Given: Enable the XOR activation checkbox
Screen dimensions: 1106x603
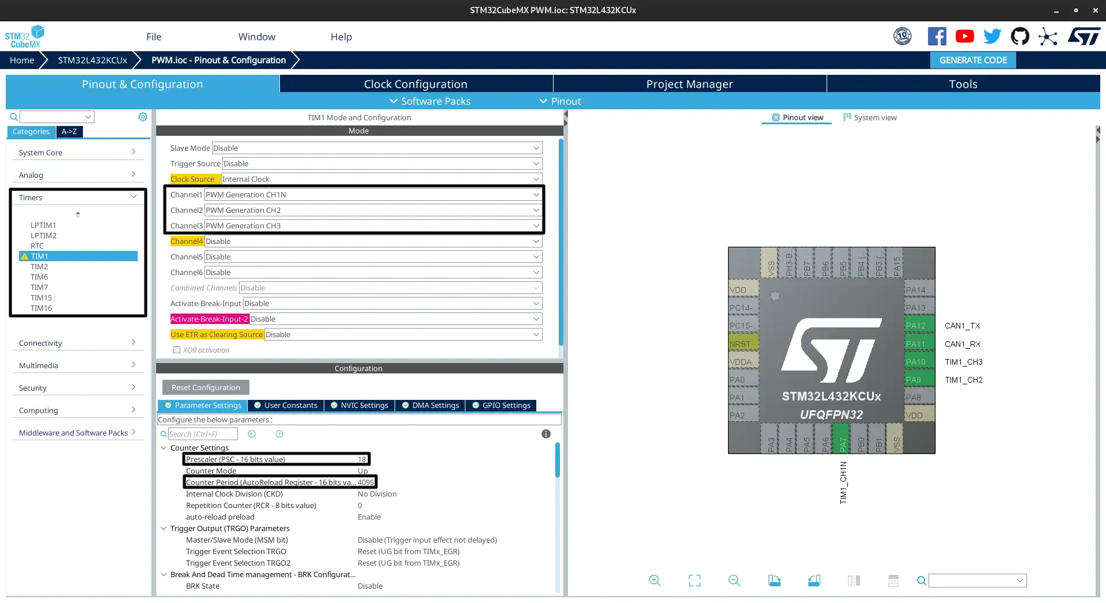Looking at the screenshot, I should 177,350.
